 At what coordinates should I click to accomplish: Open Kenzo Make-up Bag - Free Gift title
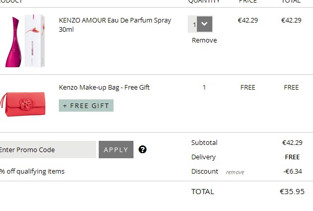(x=104, y=88)
